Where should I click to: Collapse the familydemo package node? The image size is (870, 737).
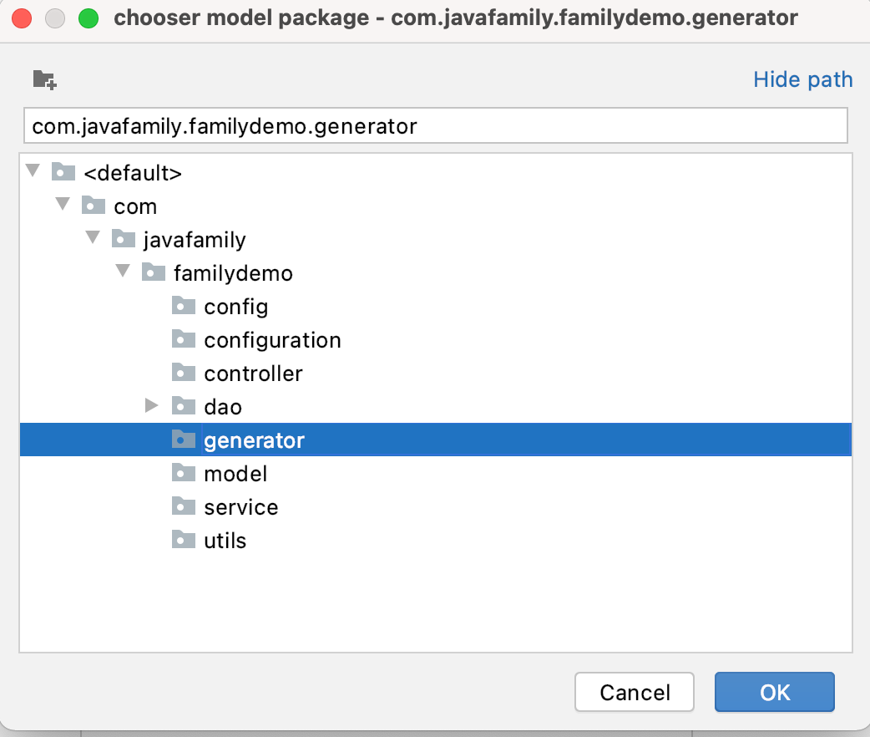click(123, 272)
